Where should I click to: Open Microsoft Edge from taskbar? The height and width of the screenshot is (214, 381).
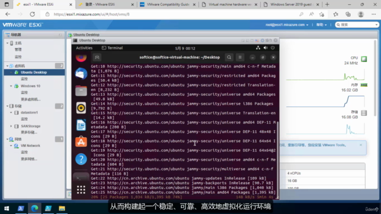35,208
